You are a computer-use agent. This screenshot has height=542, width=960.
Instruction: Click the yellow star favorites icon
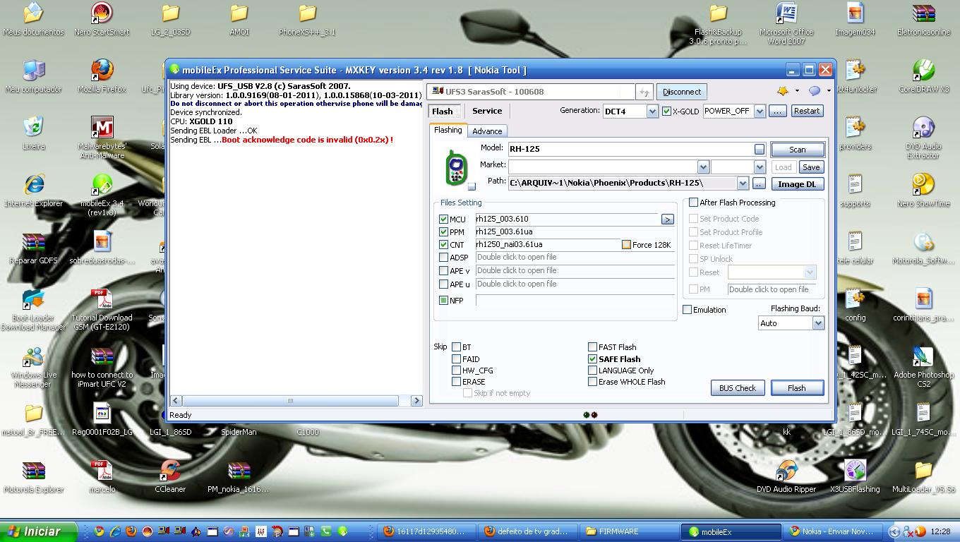pyautogui.click(x=783, y=91)
